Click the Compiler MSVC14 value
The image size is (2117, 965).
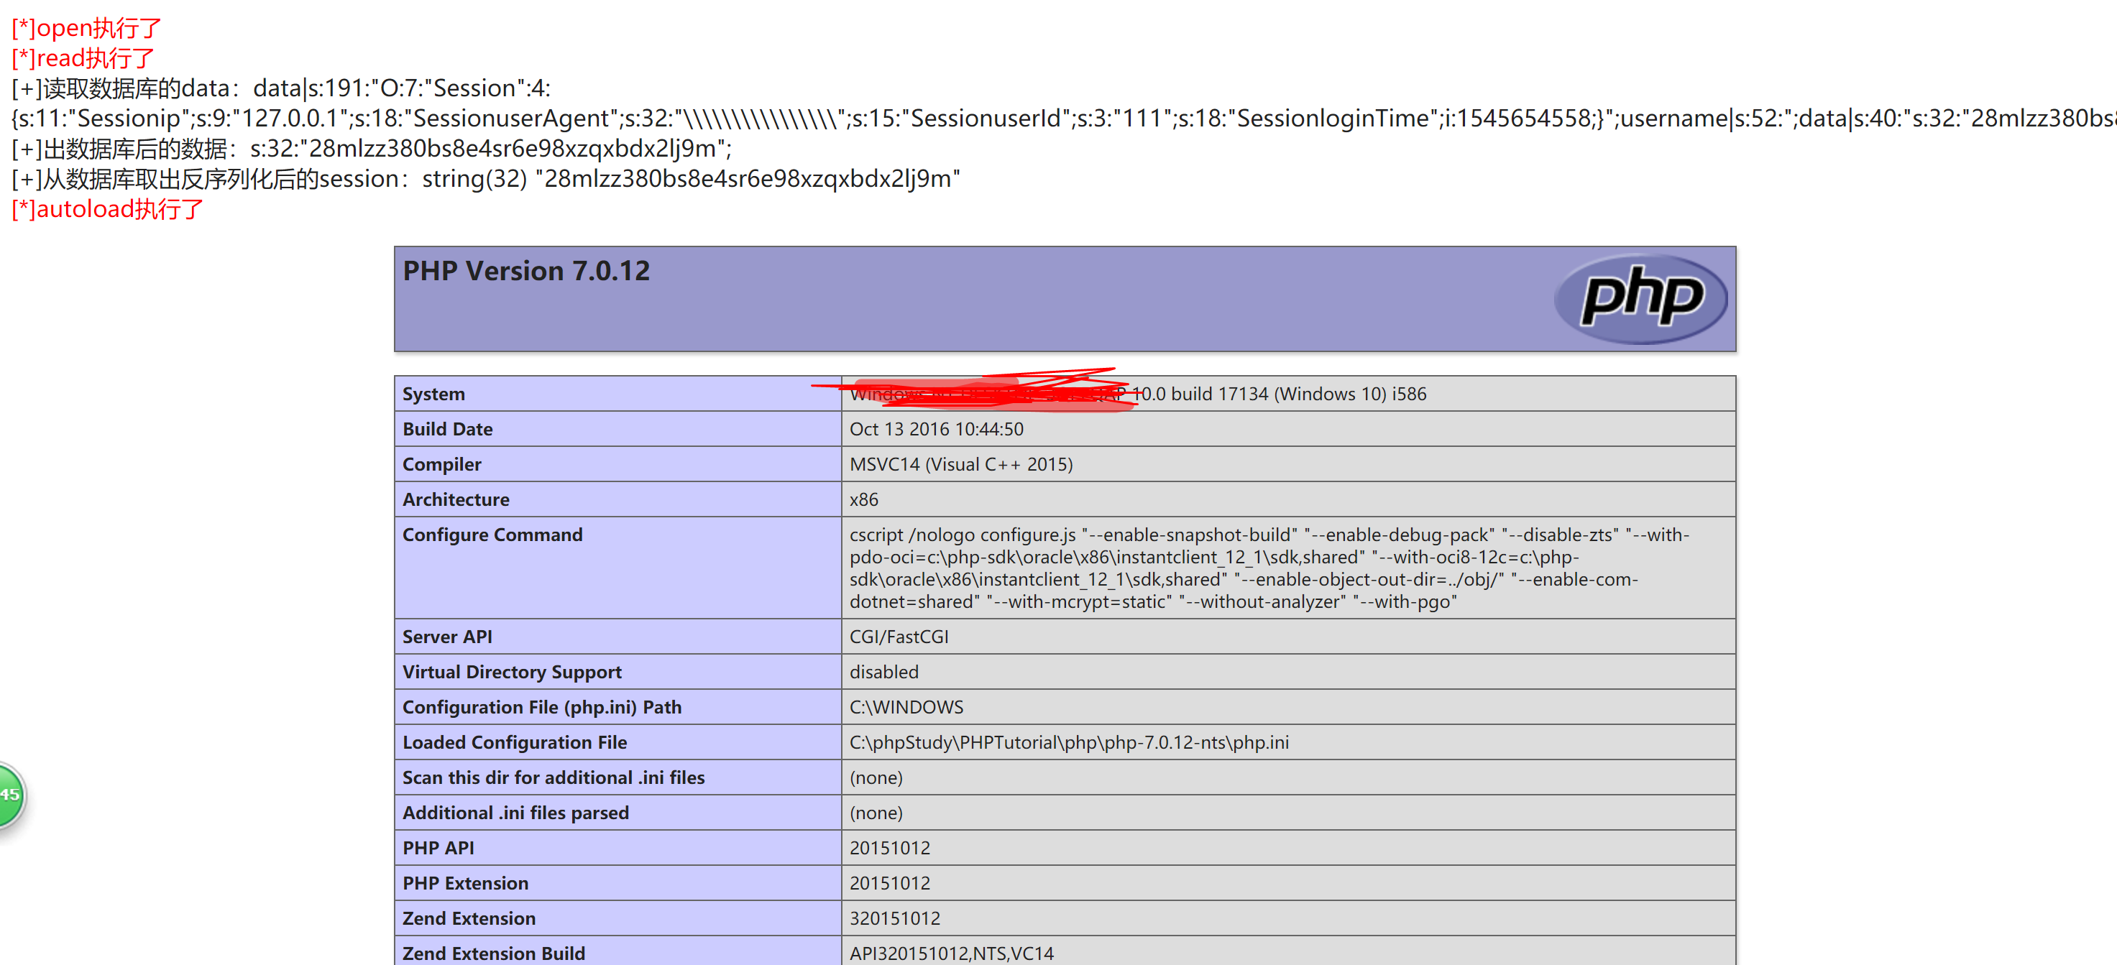(960, 465)
